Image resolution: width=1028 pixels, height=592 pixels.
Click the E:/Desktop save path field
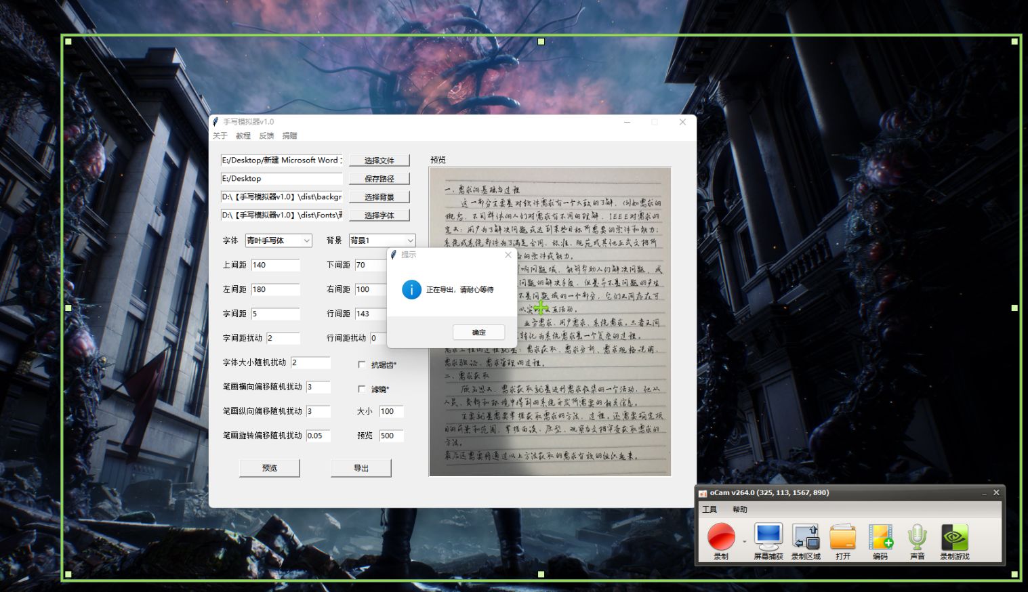pos(282,179)
